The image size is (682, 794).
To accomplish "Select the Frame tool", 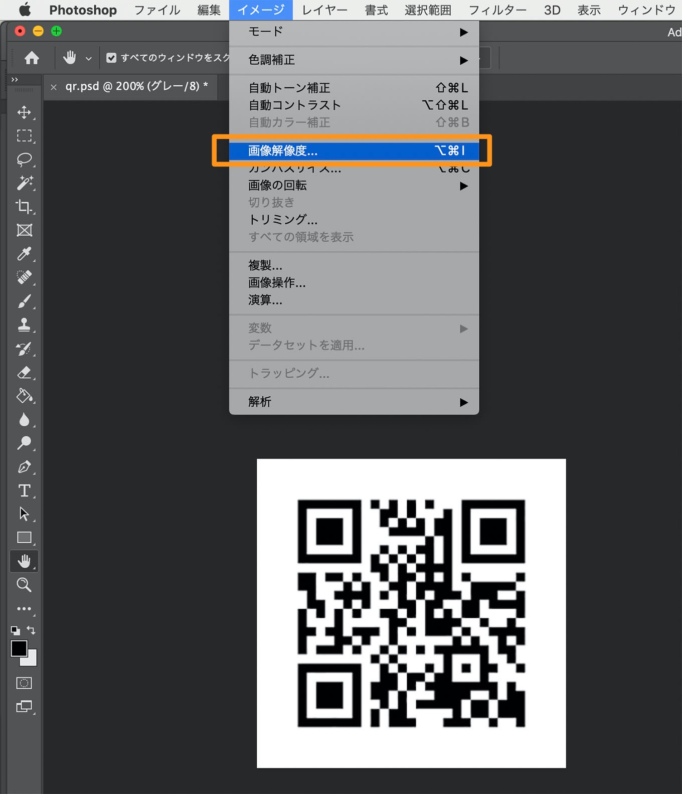I will click(x=24, y=230).
